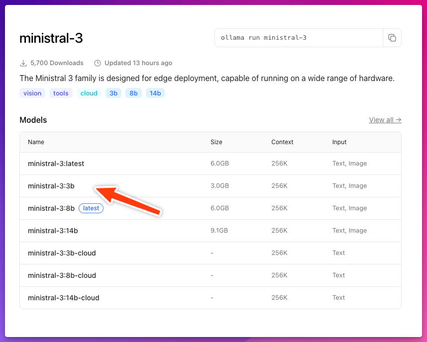Open the ministral-3:3b-cloud model
The width and height of the screenshot is (427, 342).
[x=62, y=253]
